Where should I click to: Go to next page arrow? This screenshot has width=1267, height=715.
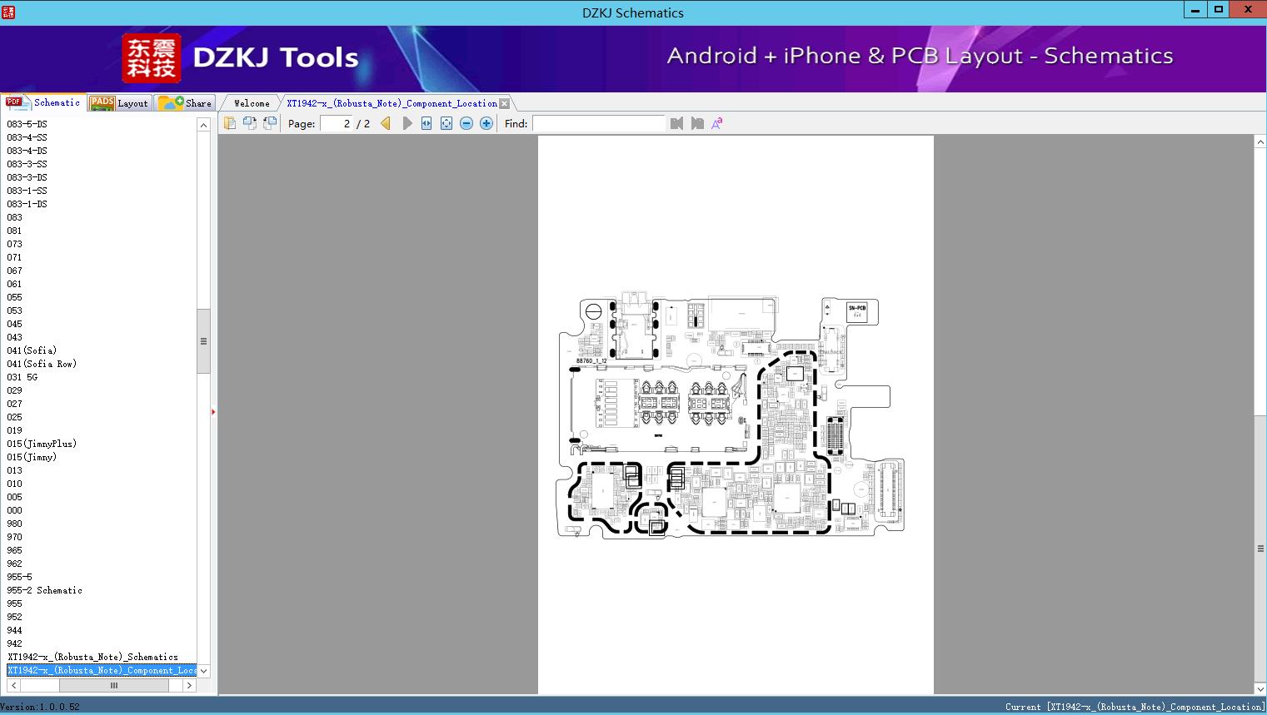pyautogui.click(x=407, y=123)
